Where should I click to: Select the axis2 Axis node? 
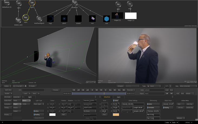[118, 4]
